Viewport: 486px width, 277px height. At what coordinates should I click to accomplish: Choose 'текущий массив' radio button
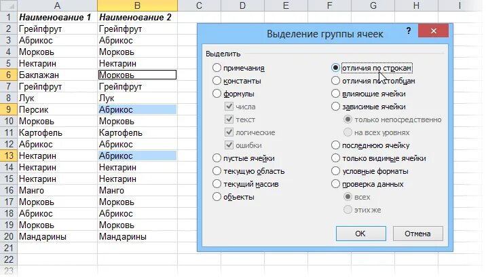(217, 183)
